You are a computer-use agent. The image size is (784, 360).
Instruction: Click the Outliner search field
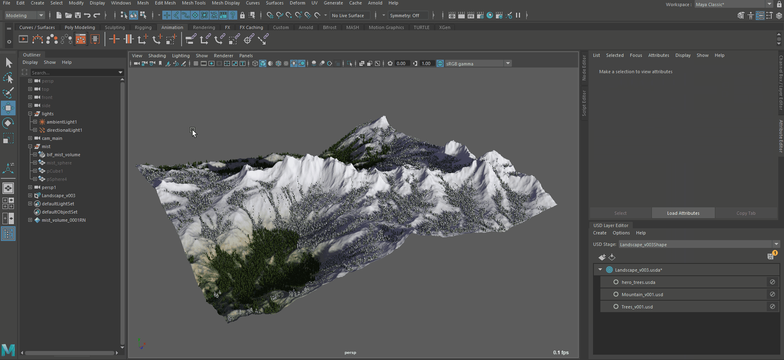[74, 72]
